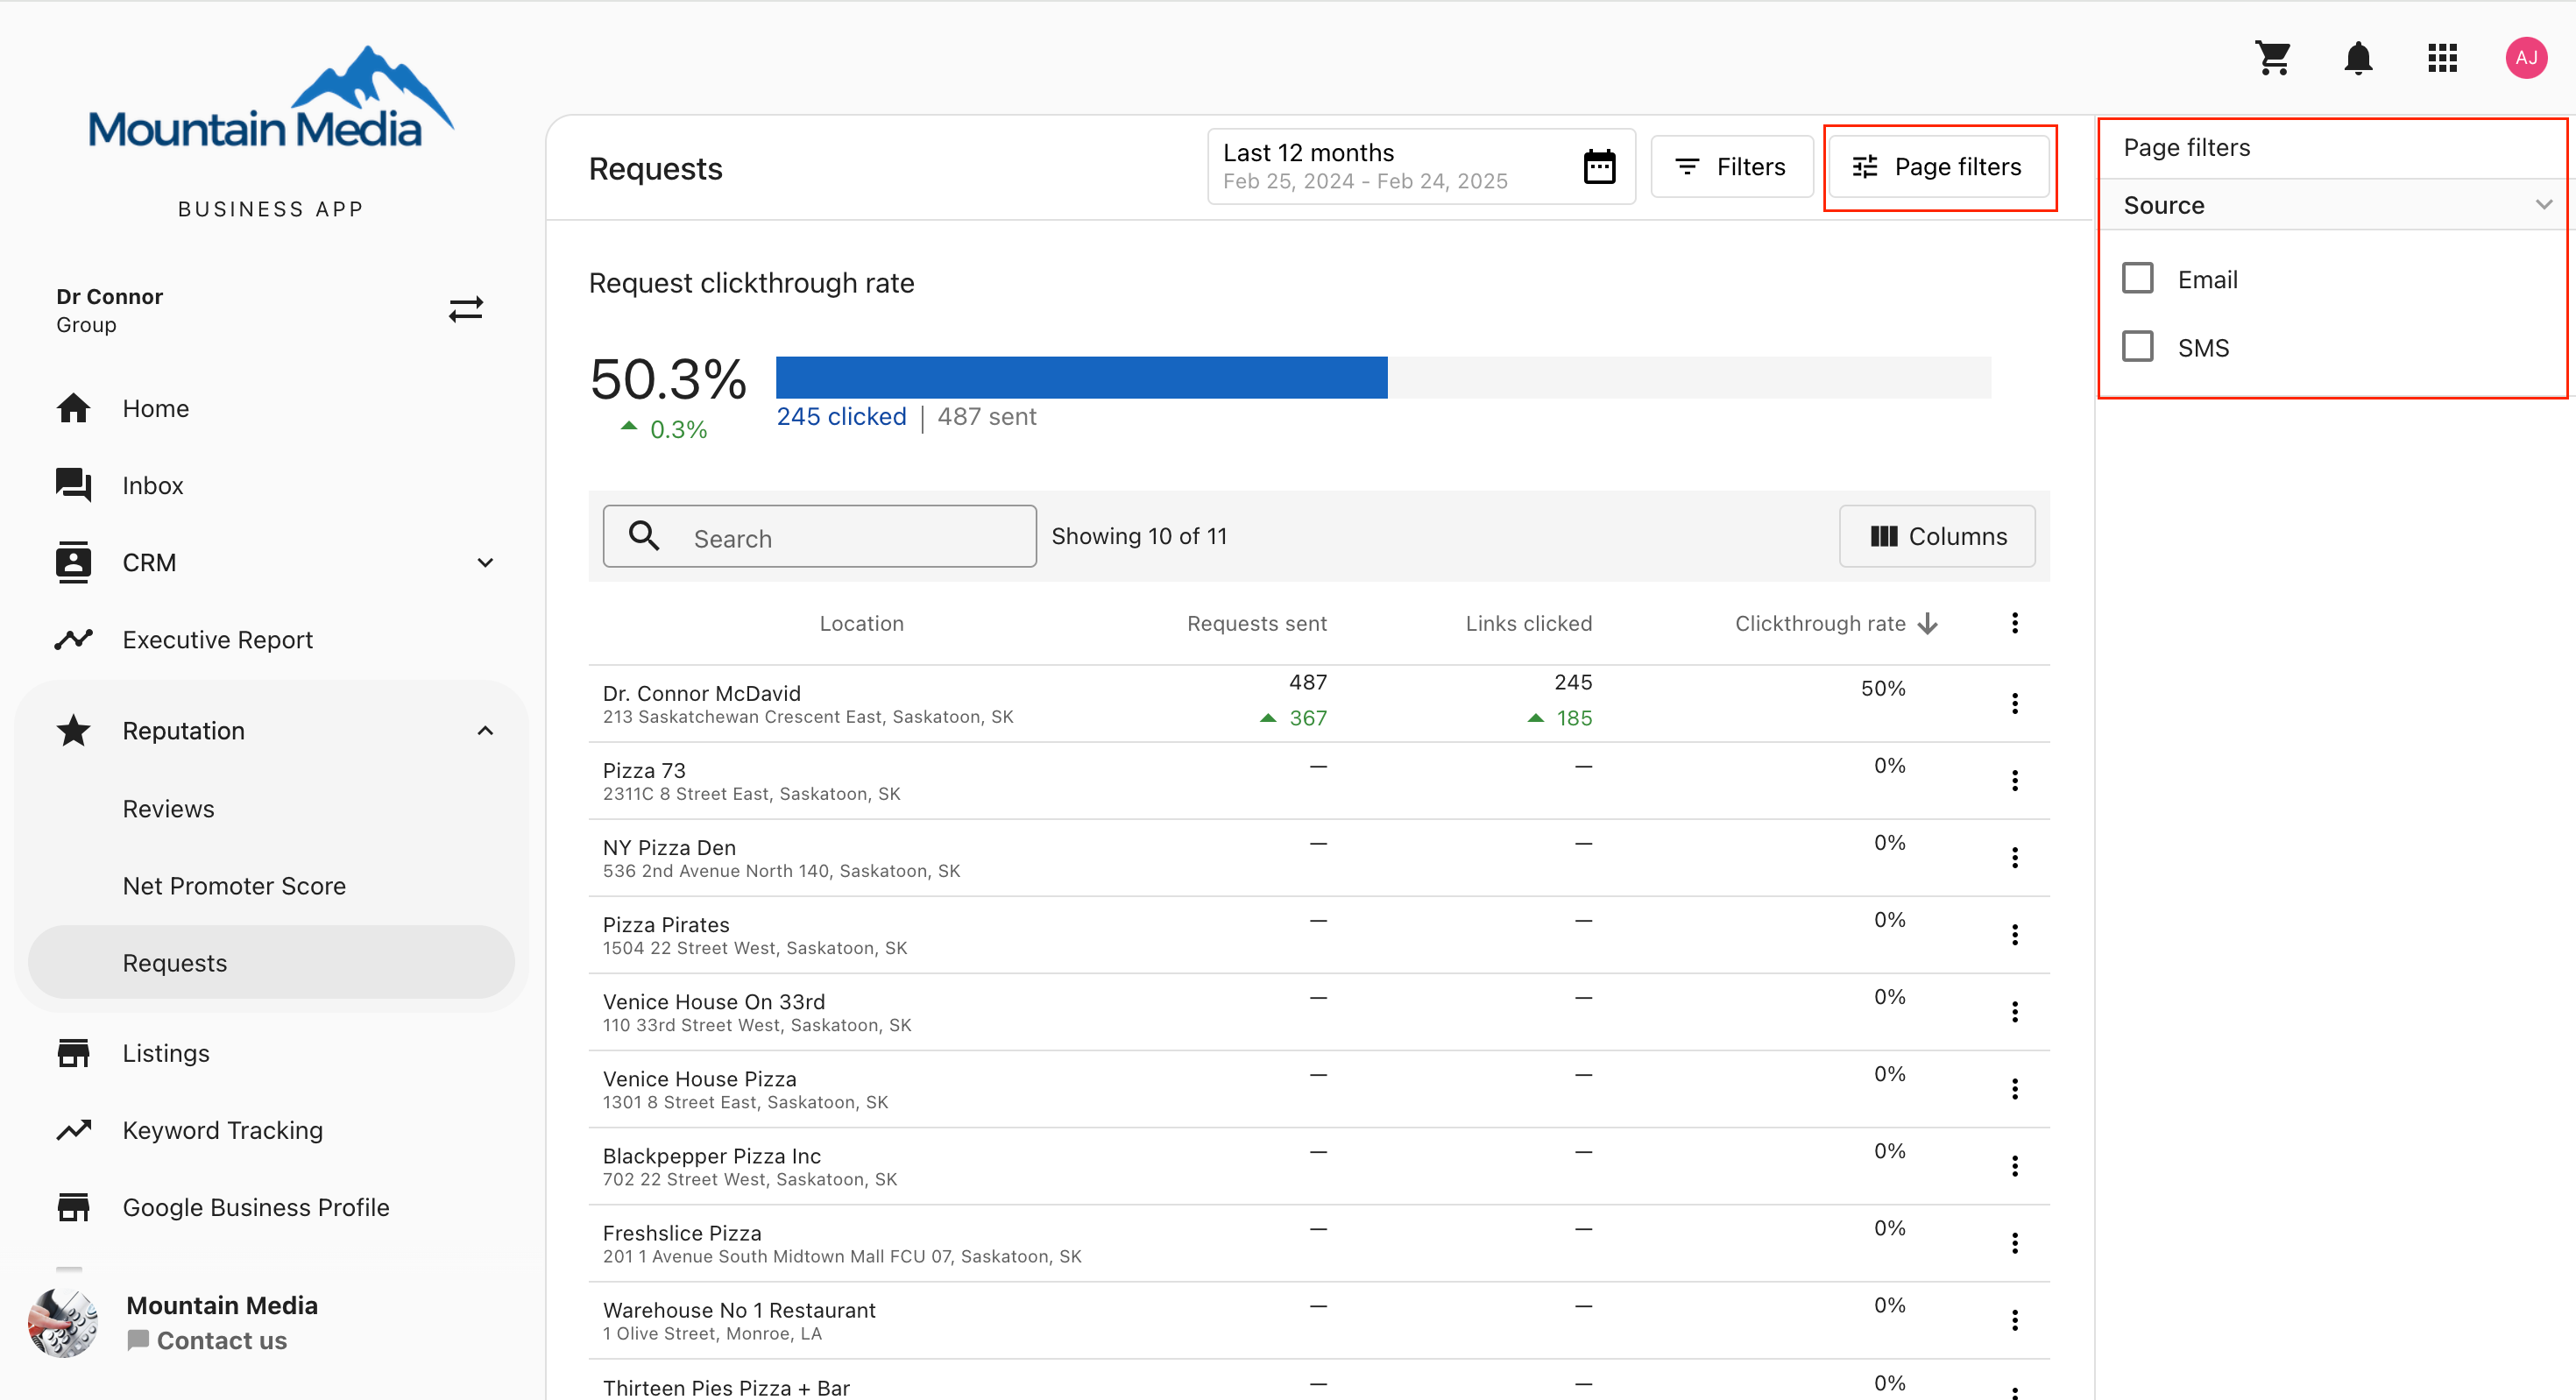Viewport: 2576px width, 1400px height.
Task: Expand the CRM menu chevron
Action: [485, 562]
